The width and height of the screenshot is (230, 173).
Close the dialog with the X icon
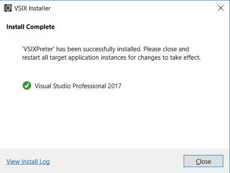(221, 8)
